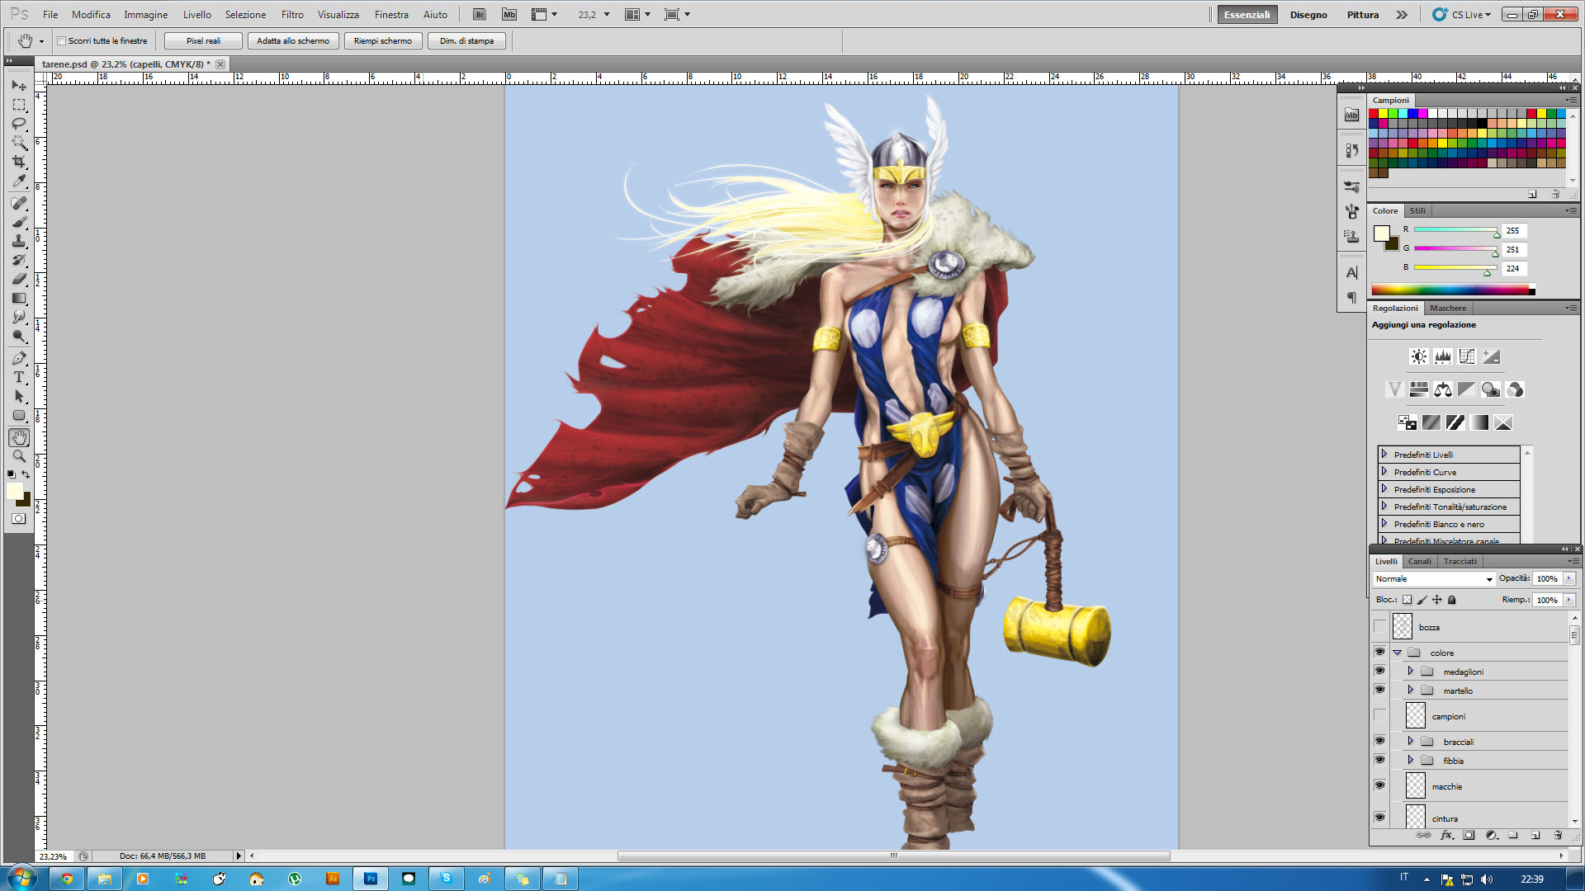Screen dimensions: 1585x891
Task: Select the History Brush tool
Action: tap(19, 260)
